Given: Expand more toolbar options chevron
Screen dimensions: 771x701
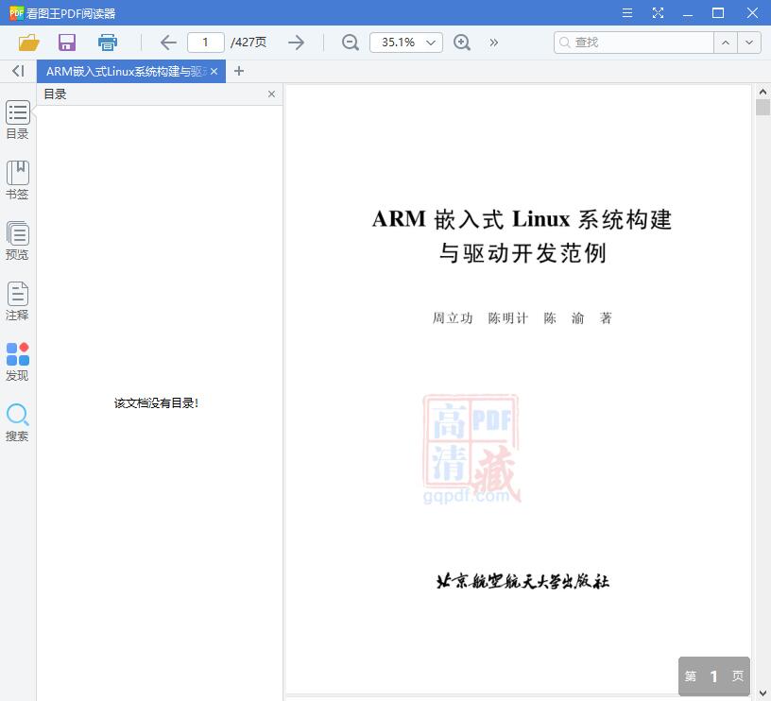Looking at the screenshot, I should [493, 43].
